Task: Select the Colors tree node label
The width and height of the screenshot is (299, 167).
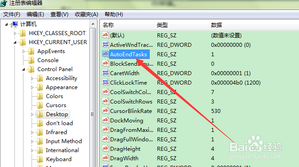Action: [55, 96]
